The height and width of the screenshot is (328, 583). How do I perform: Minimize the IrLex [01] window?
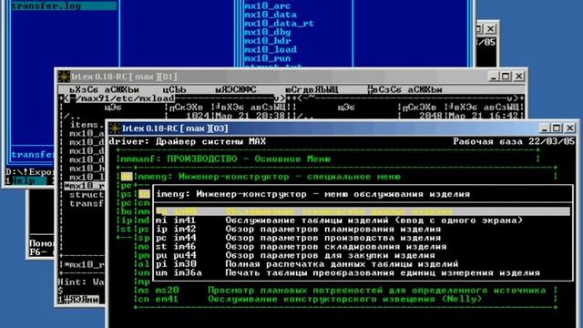point(494,77)
